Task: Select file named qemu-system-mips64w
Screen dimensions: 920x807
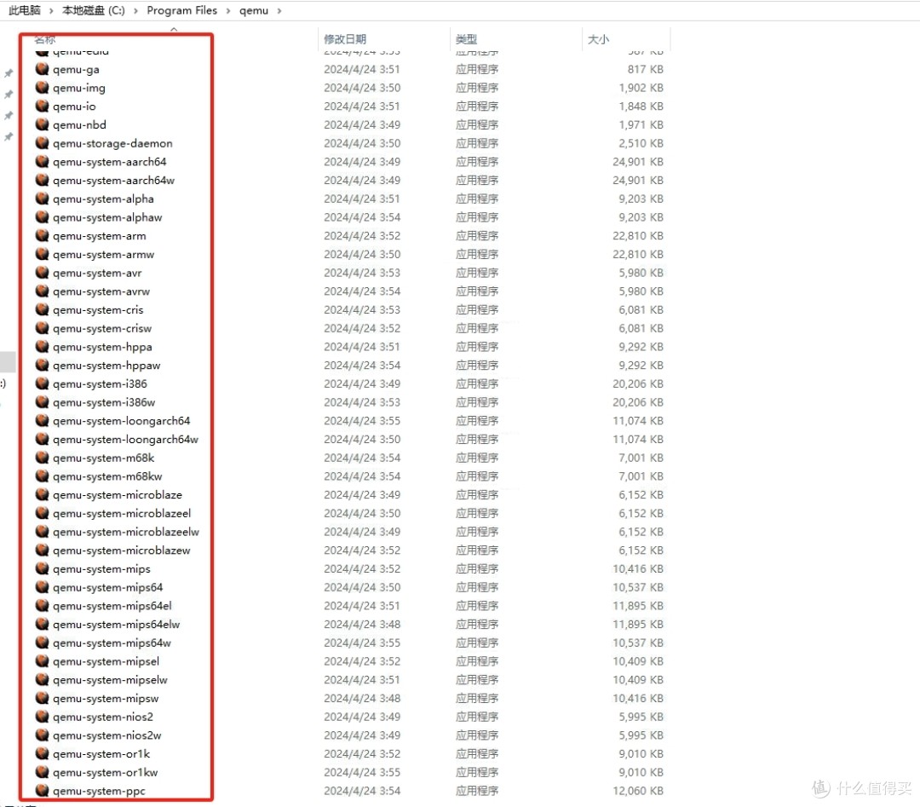Action: (112, 643)
